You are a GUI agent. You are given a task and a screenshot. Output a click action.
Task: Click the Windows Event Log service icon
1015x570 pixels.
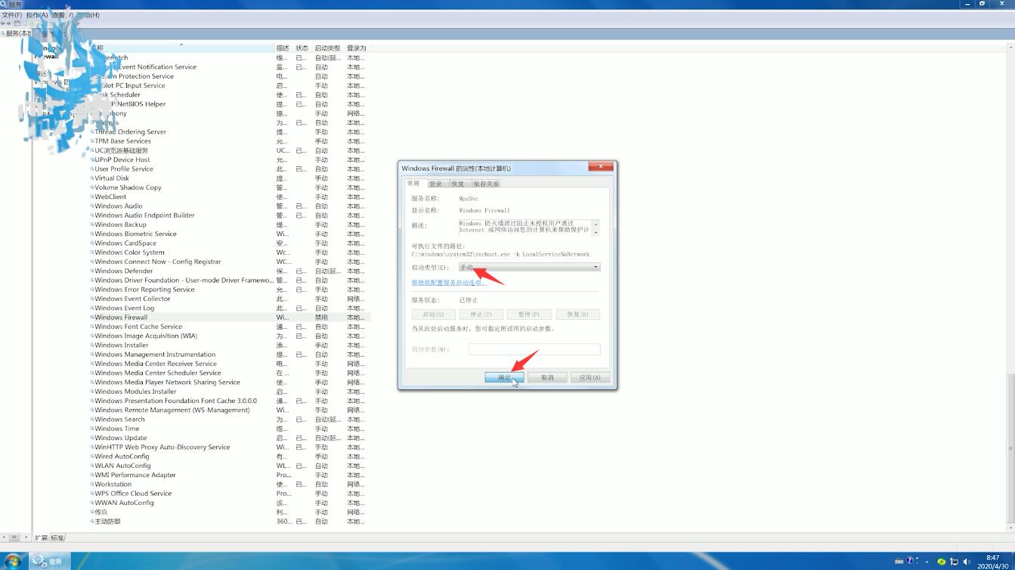pos(92,308)
